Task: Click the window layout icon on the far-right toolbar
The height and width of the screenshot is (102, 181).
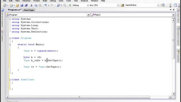Action: pyautogui.click(x=175, y=5)
